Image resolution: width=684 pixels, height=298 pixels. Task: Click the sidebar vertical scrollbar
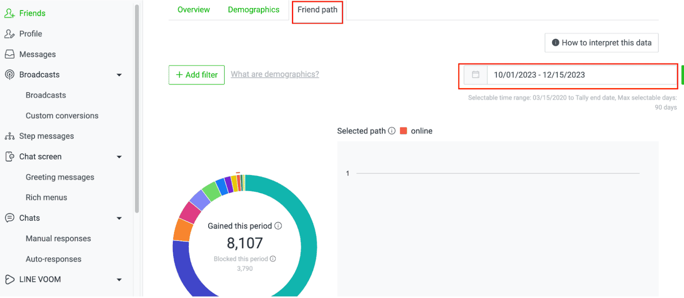pos(137,108)
